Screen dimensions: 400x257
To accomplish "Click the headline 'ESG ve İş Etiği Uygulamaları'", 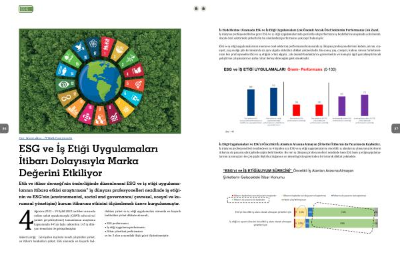I will point(89,149).
